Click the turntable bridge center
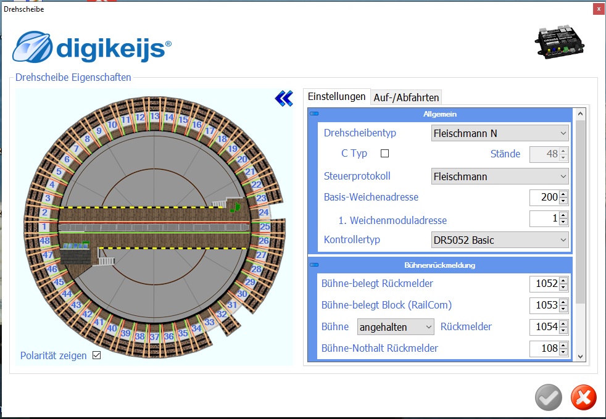The width and height of the screenshot is (606, 419). point(155,227)
